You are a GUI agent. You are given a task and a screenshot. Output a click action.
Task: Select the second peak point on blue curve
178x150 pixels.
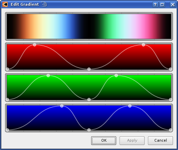130,106
